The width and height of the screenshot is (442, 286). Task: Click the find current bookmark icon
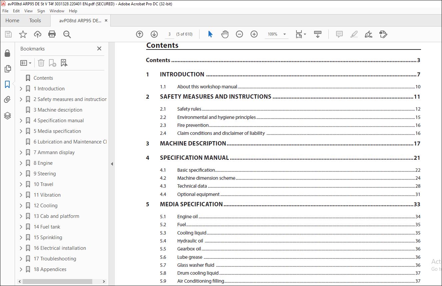tap(64, 63)
